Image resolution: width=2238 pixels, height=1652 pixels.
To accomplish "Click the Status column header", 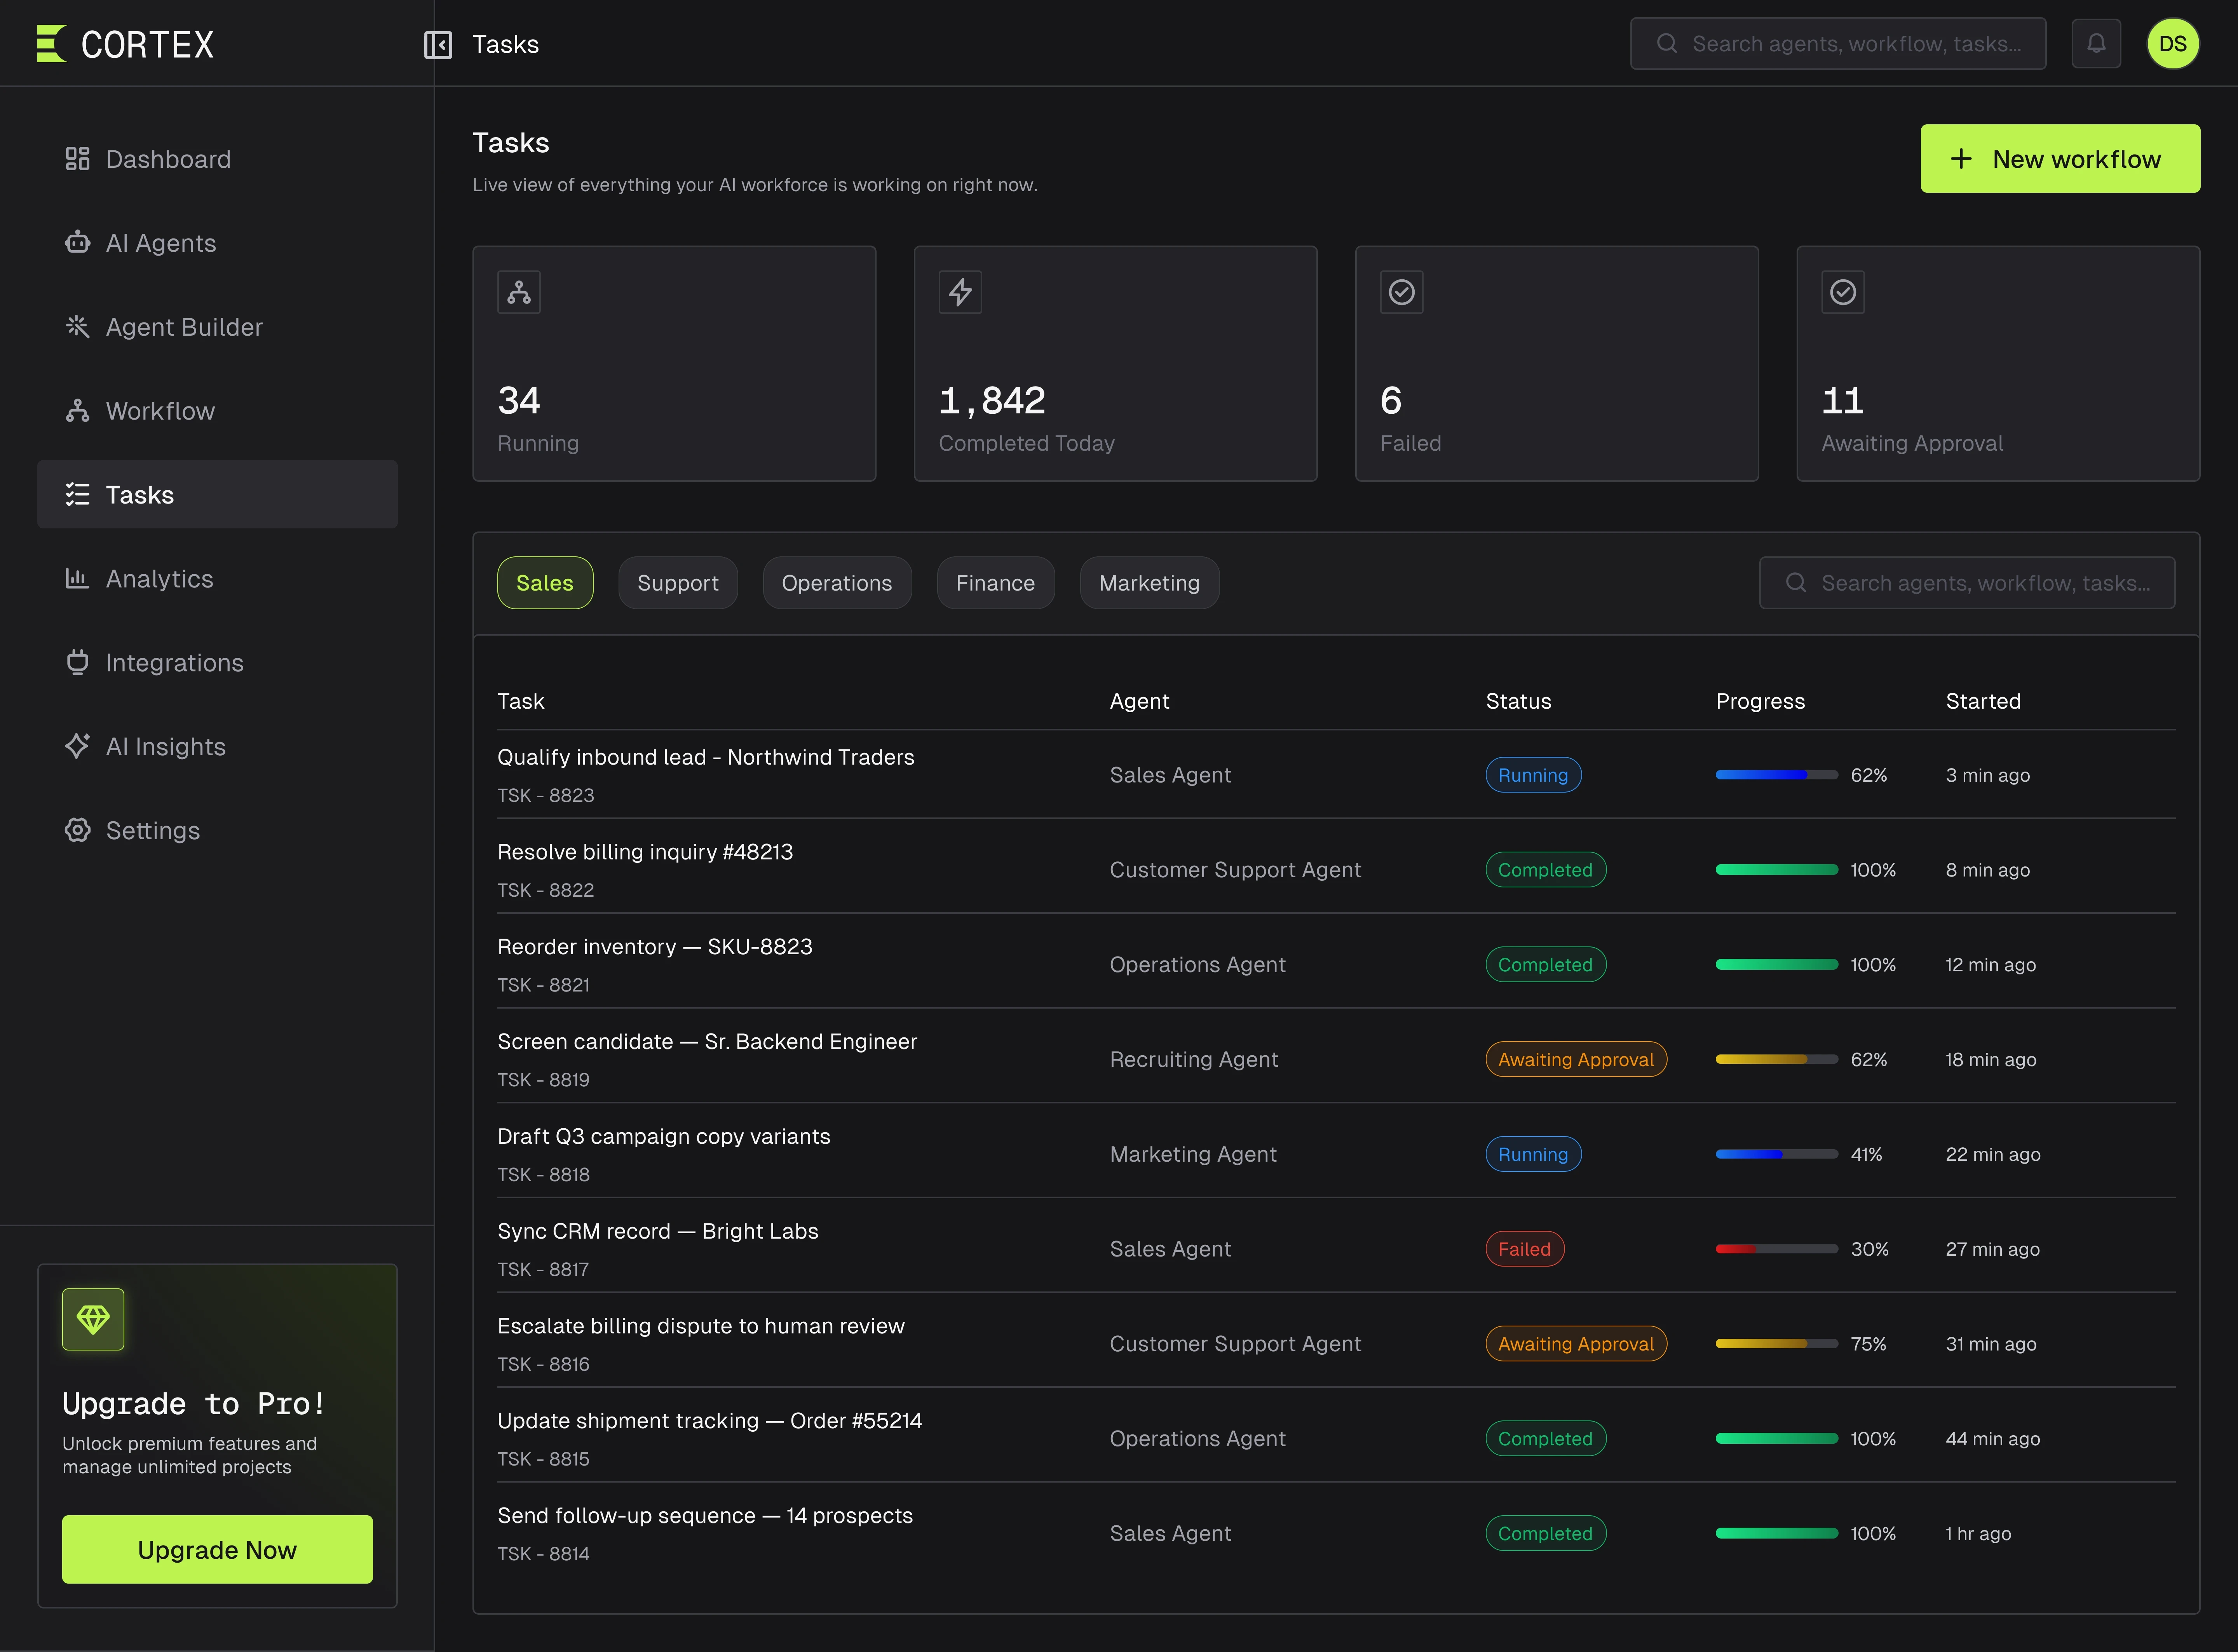I will pyautogui.click(x=1518, y=701).
